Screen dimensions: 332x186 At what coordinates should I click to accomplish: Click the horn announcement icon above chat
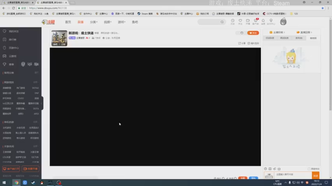coord(275,169)
